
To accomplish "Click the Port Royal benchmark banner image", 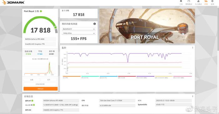I will tap(147, 26).
